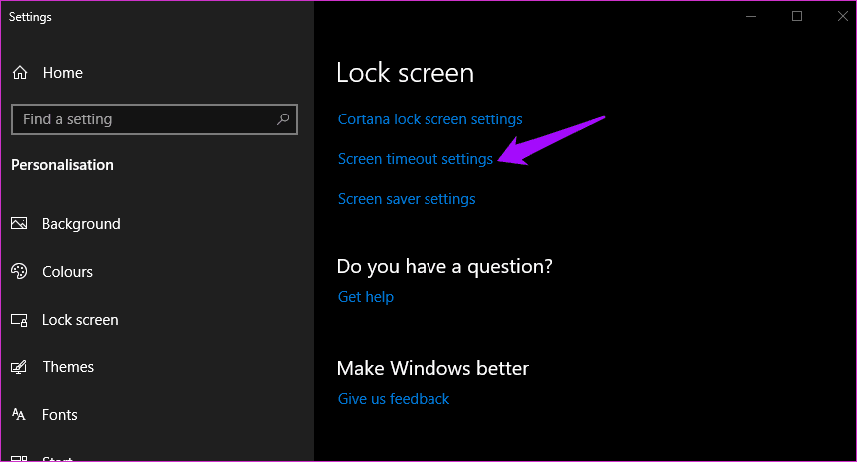Open Screen timeout settings link
Viewport: 857px width, 462px height.
point(415,159)
